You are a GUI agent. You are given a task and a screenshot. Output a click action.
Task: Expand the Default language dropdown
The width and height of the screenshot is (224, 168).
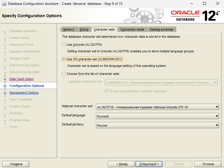[158, 116]
